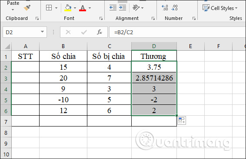Open the Cell Styles dropdown
This screenshot has width=246, height=159.
(x=220, y=8)
